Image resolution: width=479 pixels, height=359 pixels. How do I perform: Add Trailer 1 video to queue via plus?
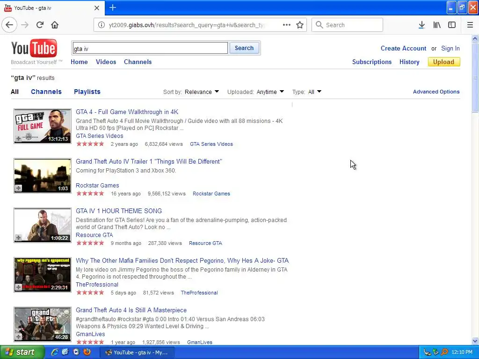click(x=19, y=188)
